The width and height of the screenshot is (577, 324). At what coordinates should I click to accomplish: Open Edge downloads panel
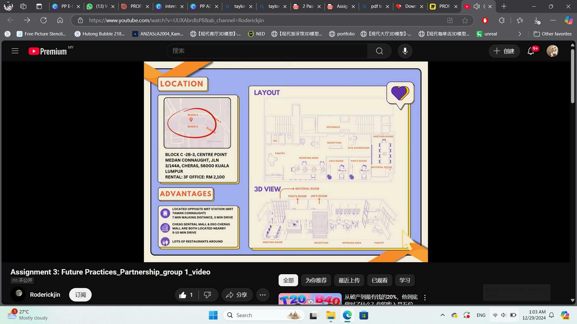pos(537,20)
